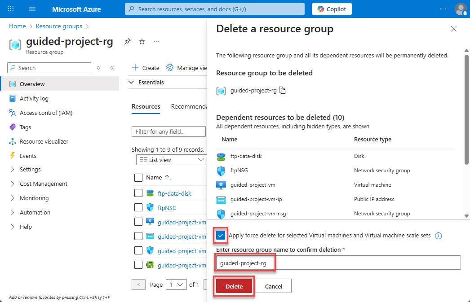Click the panel vertical scrollbar thumb
Viewport: 470px width, 302px height.
tap(466, 109)
